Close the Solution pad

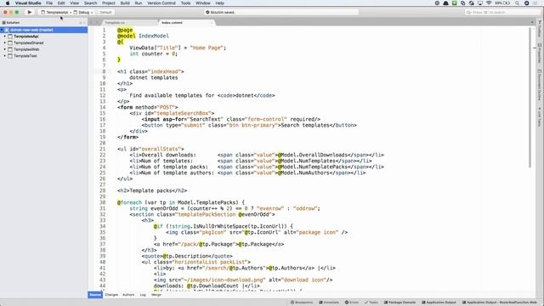tap(84, 23)
